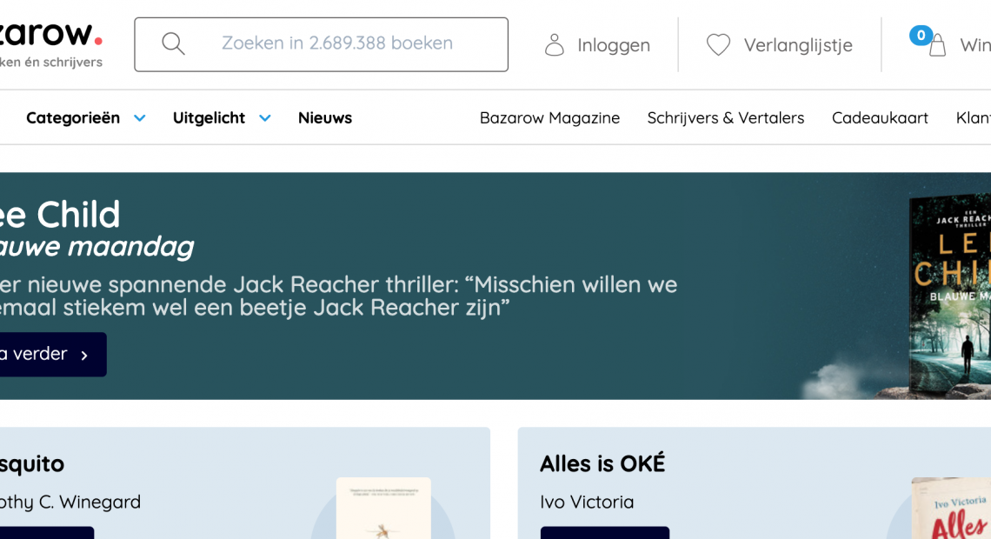Open the Inloggen login link

point(613,45)
